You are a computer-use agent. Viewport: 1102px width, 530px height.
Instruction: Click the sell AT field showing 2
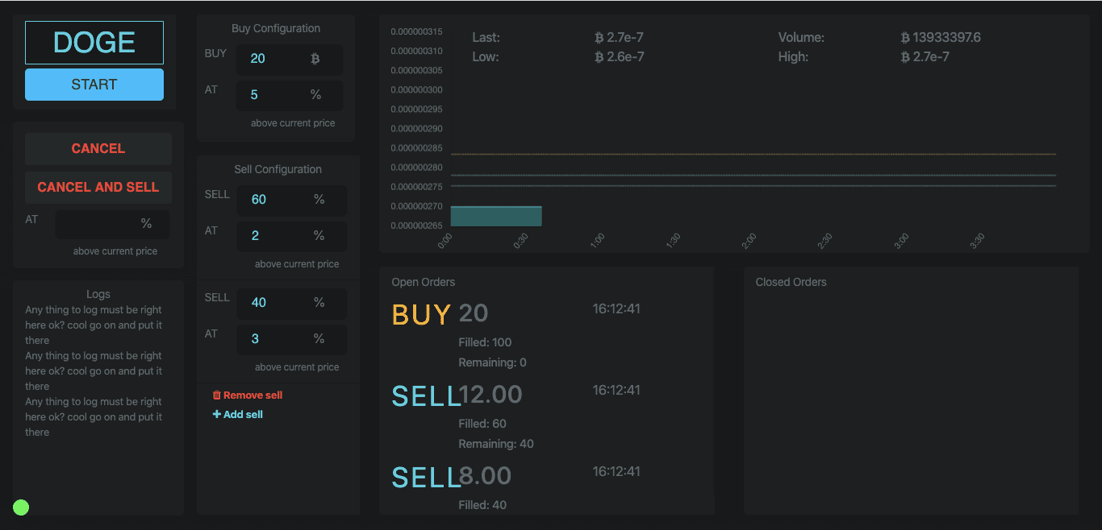tap(292, 235)
